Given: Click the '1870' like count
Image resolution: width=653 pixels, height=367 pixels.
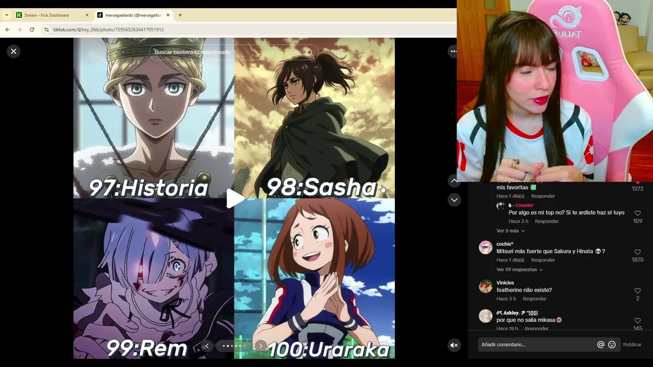Looking at the screenshot, I should [637, 260].
